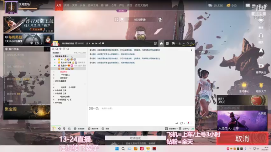
Task: Toggle the free speech 自由发言 button
Action: click(79, 129)
